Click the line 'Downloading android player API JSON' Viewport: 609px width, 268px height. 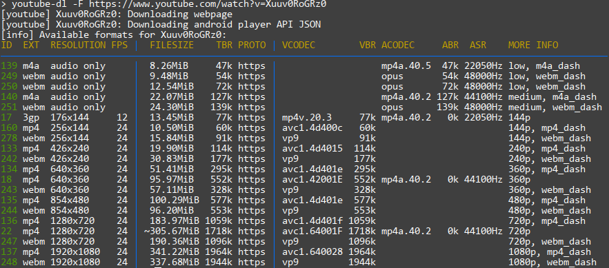pyautogui.click(x=161, y=24)
